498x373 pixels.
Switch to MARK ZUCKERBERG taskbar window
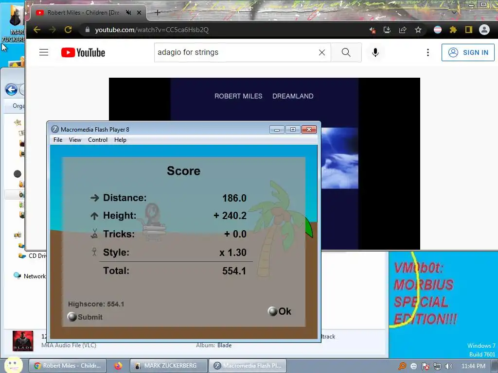[168, 366]
